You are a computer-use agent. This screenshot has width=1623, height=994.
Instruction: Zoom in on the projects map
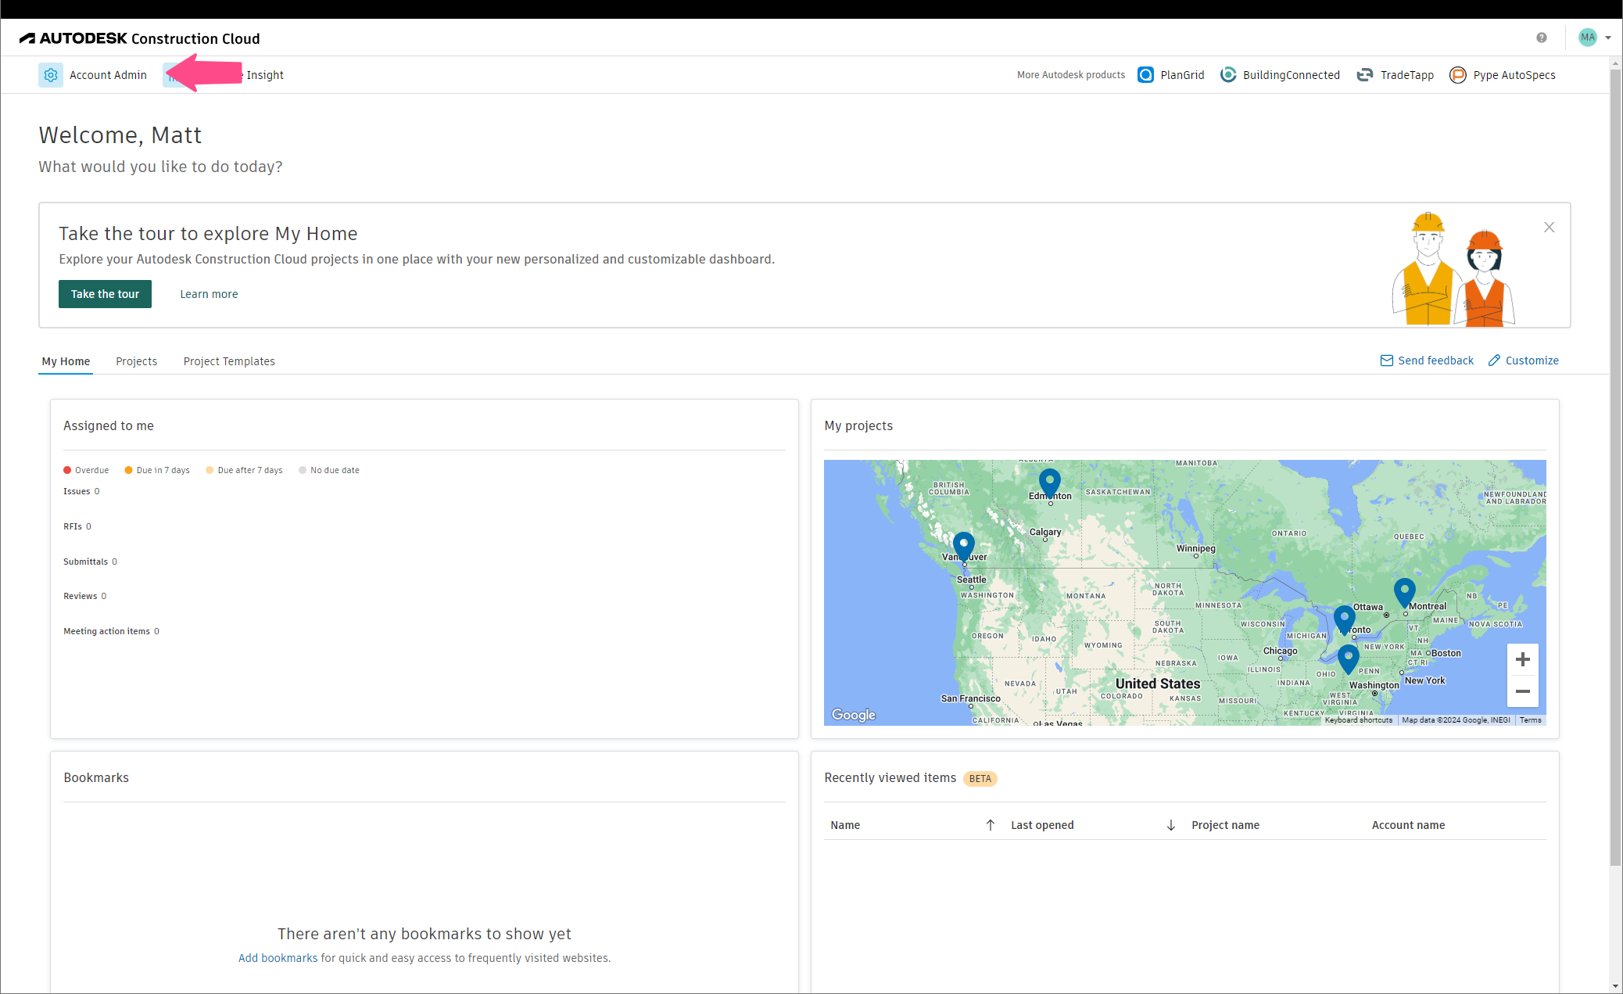click(1522, 659)
